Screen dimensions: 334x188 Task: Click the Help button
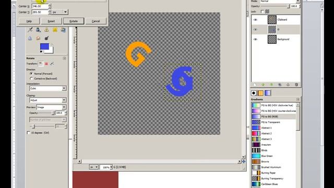click(x=29, y=21)
